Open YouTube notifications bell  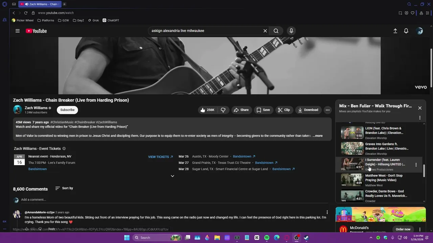[406, 31]
